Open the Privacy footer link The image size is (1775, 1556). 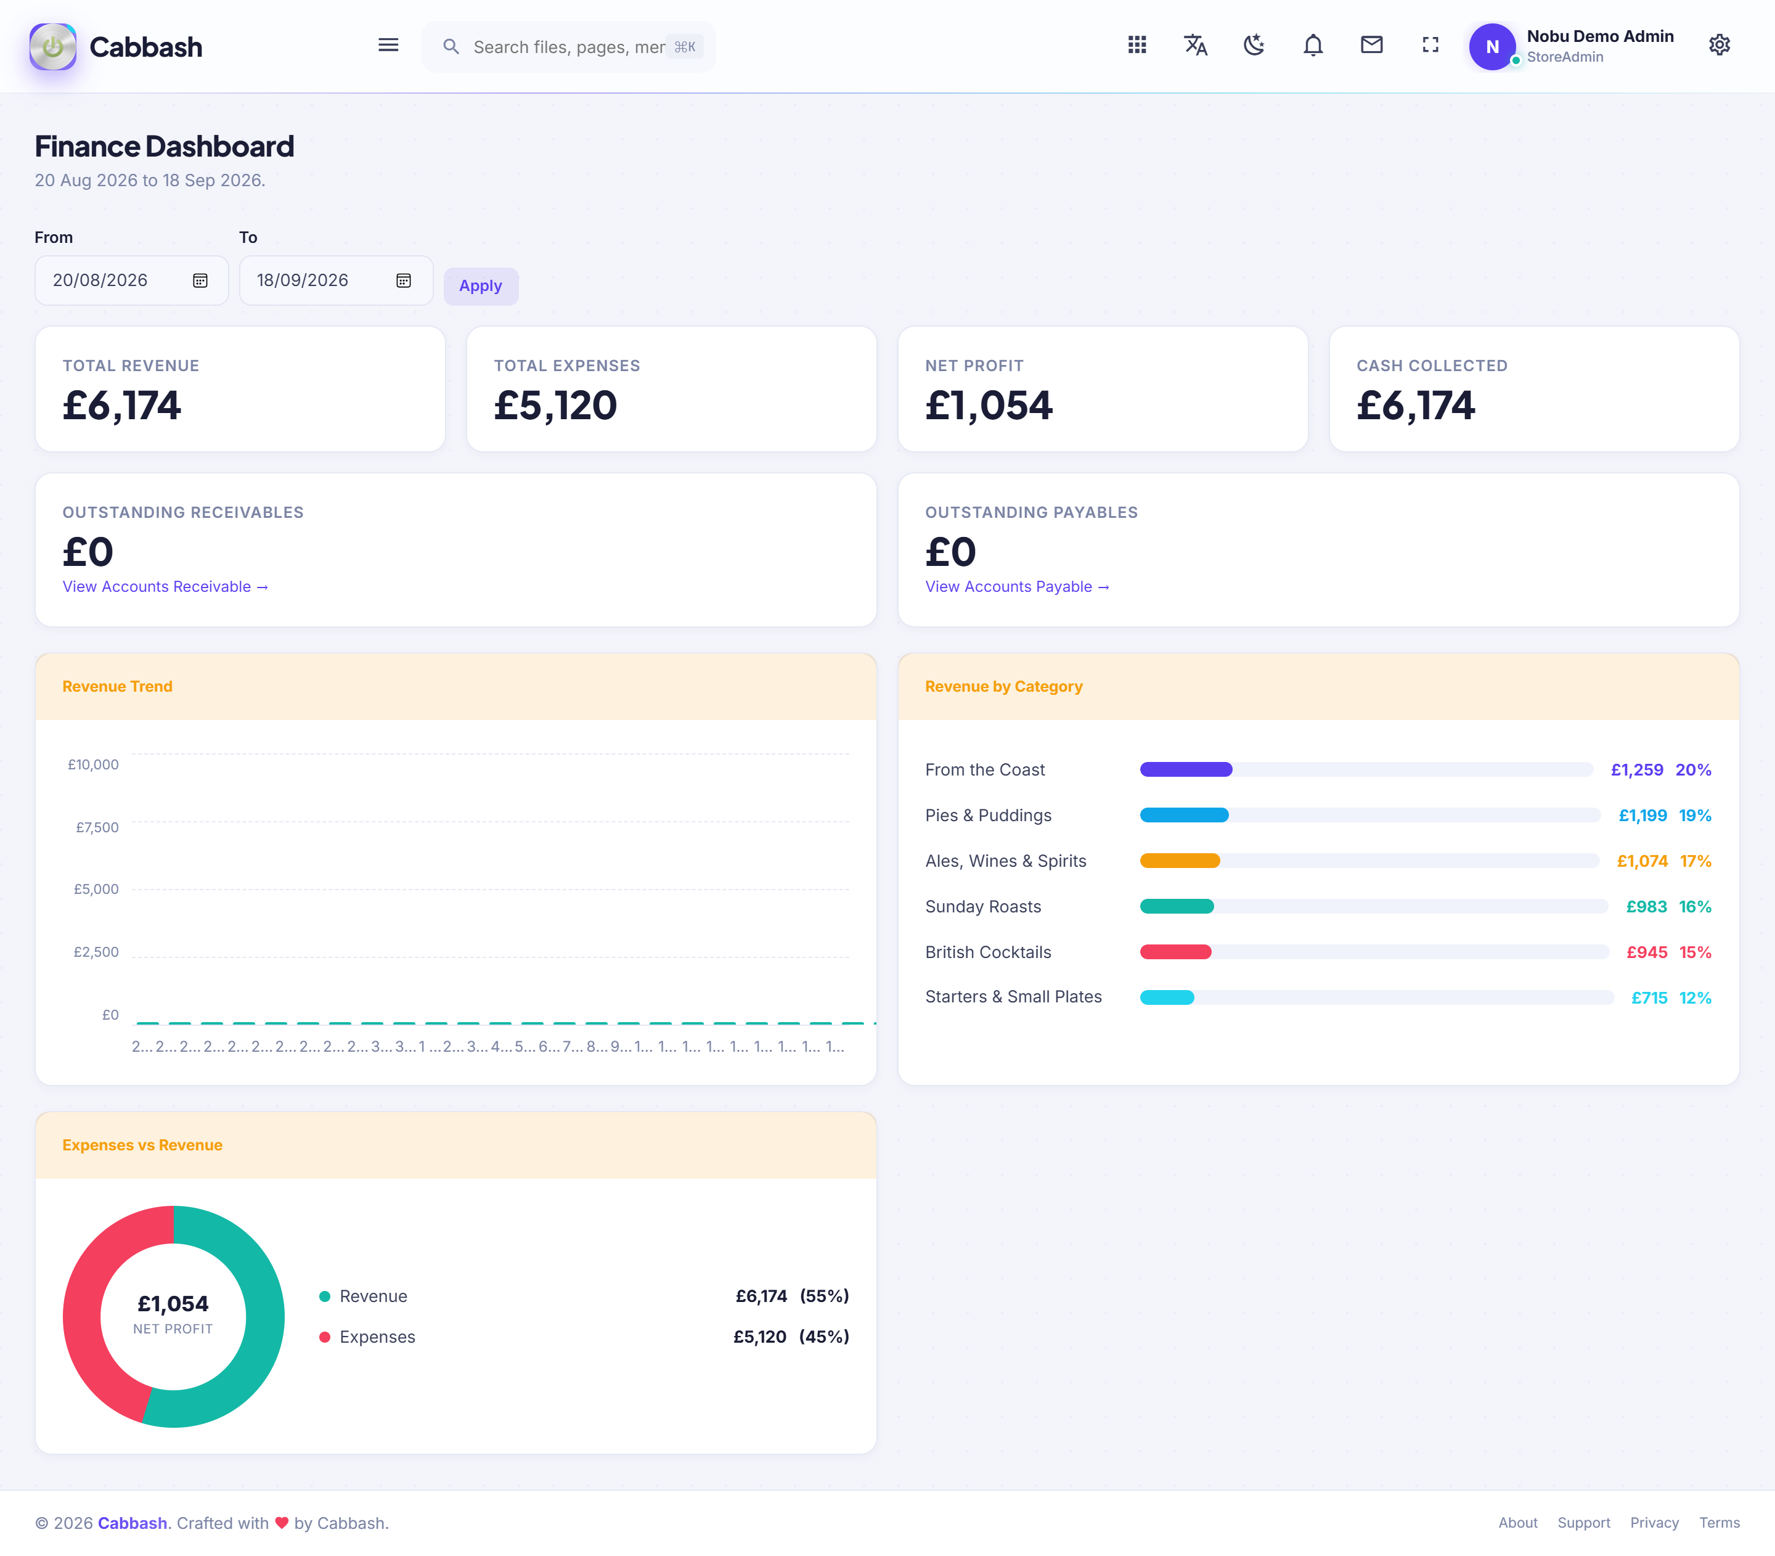click(x=1654, y=1523)
